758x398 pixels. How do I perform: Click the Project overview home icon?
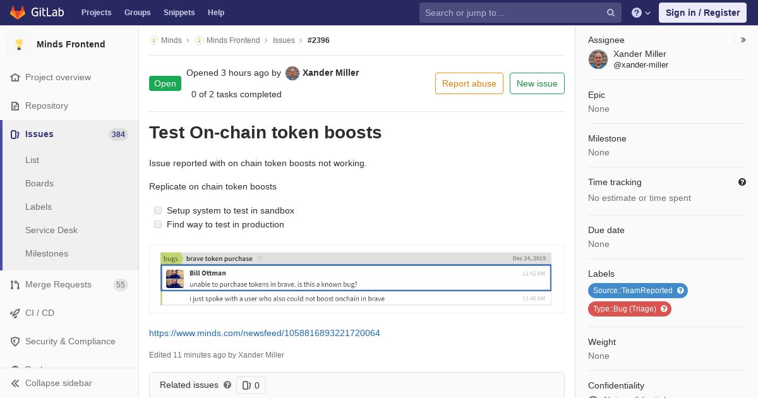pos(15,78)
